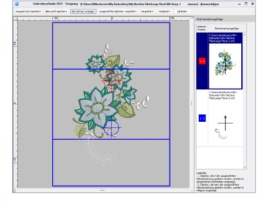Maximize the EmbroideryStudio window
The width and height of the screenshot is (266, 202).
pos(246,4)
